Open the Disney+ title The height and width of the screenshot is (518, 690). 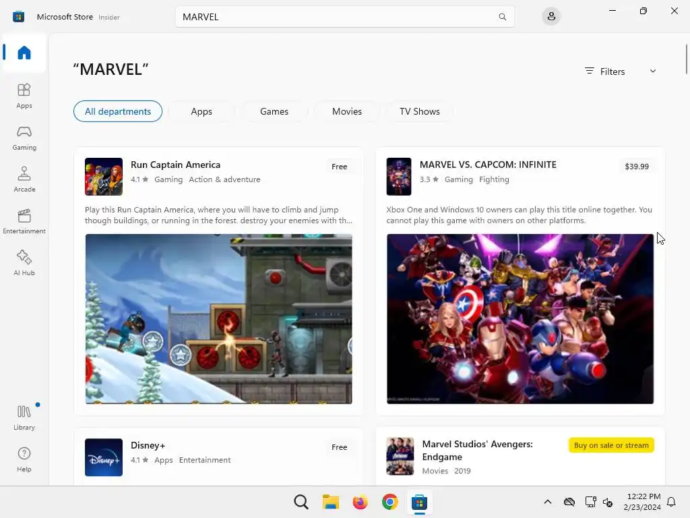[x=148, y=445]
